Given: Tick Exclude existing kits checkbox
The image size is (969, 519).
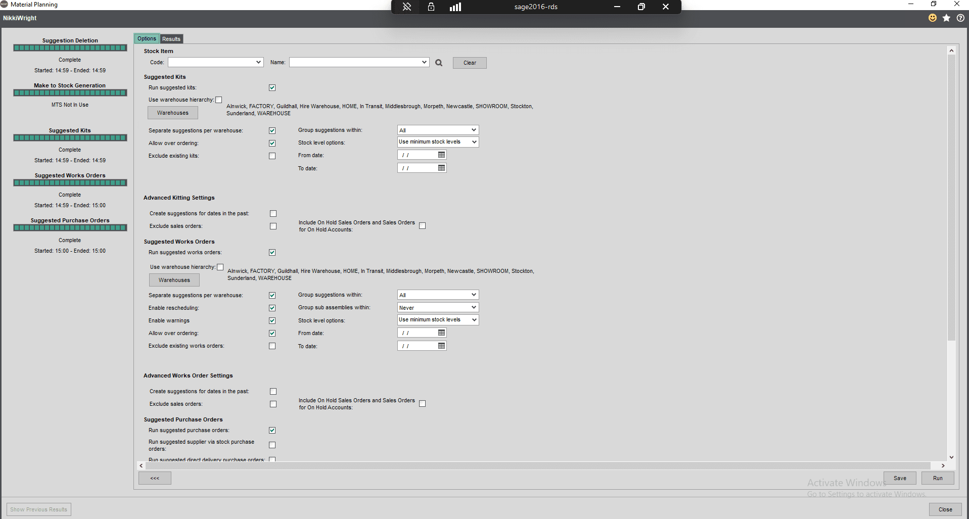Looking at the screenshot, I should coord(272,156).
